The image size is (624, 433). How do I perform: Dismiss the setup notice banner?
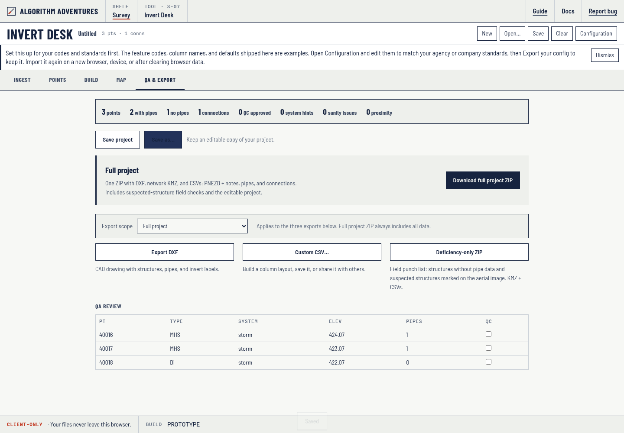click(605, 55)
